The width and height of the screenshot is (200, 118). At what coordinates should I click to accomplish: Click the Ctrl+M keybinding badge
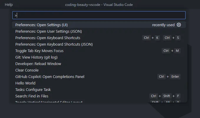tap(171, 51)
